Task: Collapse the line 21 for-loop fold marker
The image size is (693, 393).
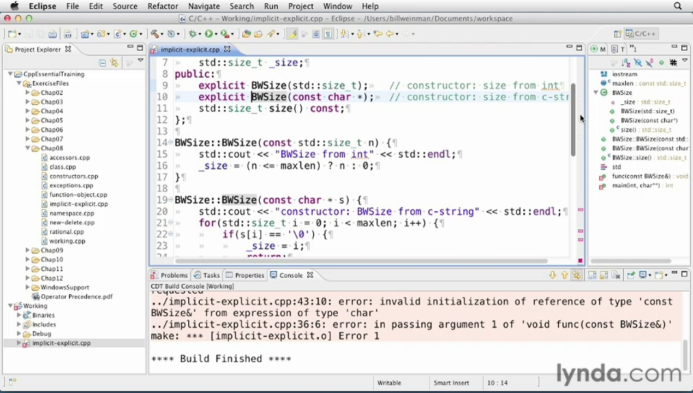Action: (171, 223)
